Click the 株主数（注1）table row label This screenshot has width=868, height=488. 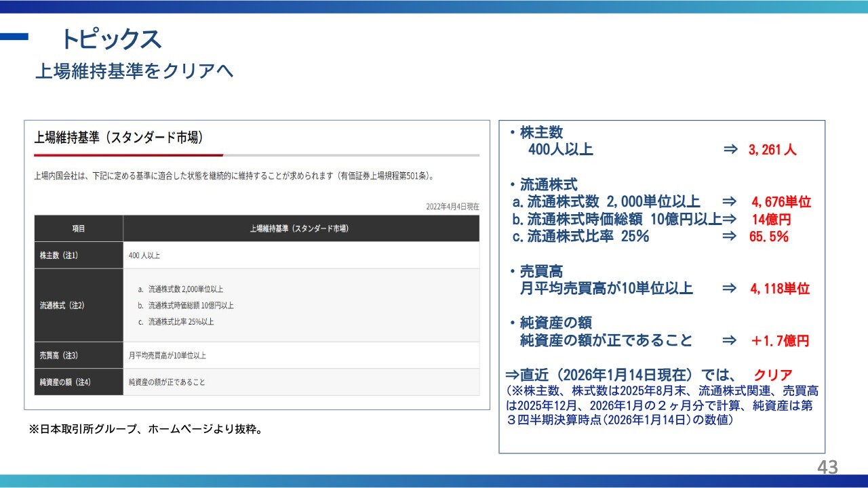point(60,256)
